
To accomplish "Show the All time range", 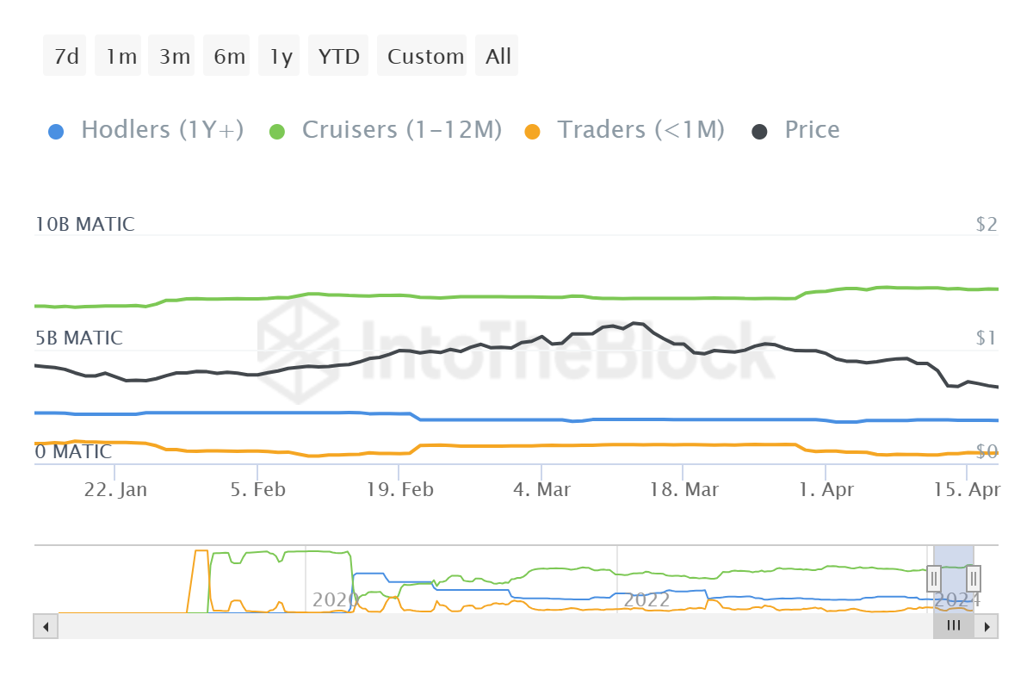I will pos(497,55).
